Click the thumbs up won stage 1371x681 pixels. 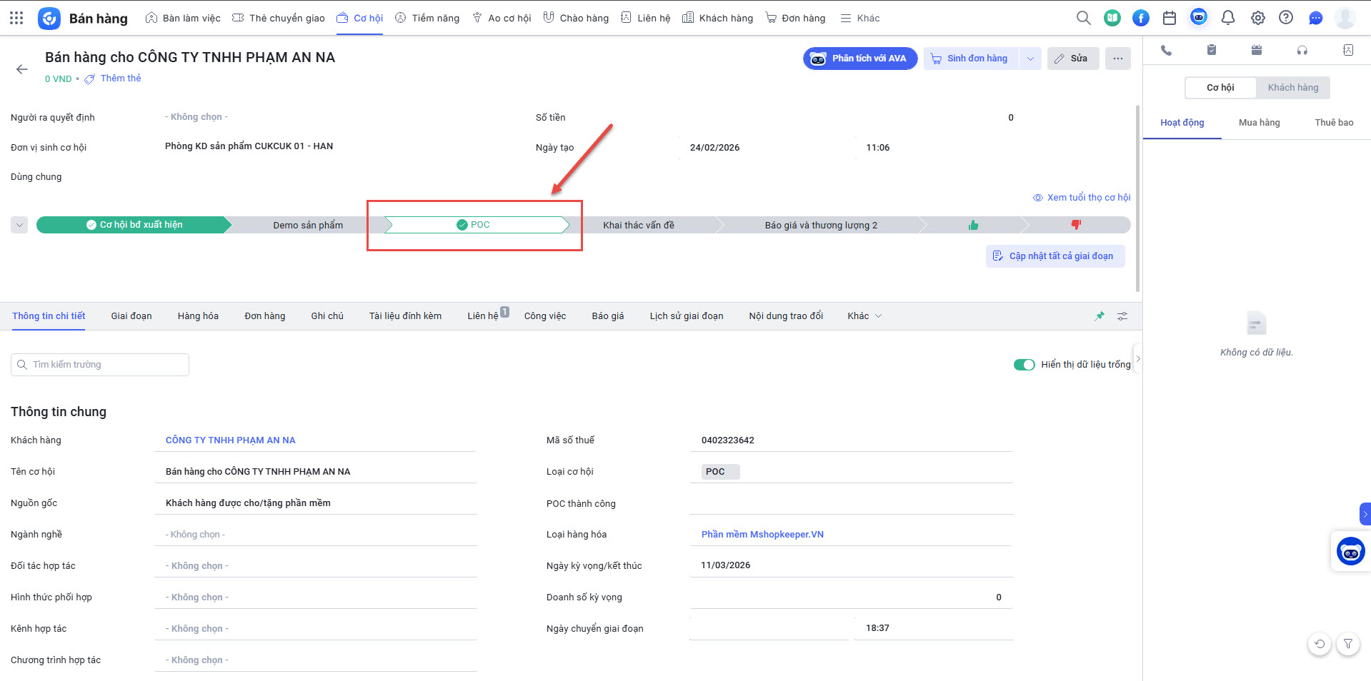coord(973,226)
